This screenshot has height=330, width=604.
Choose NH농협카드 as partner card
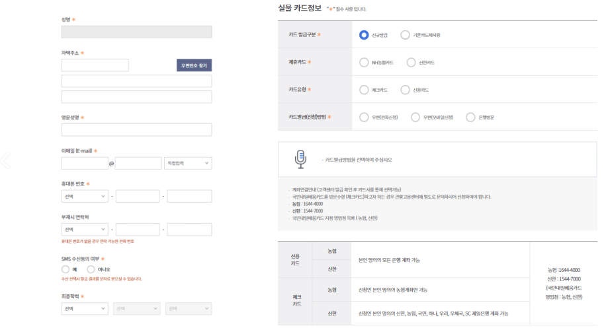[364, 63]
